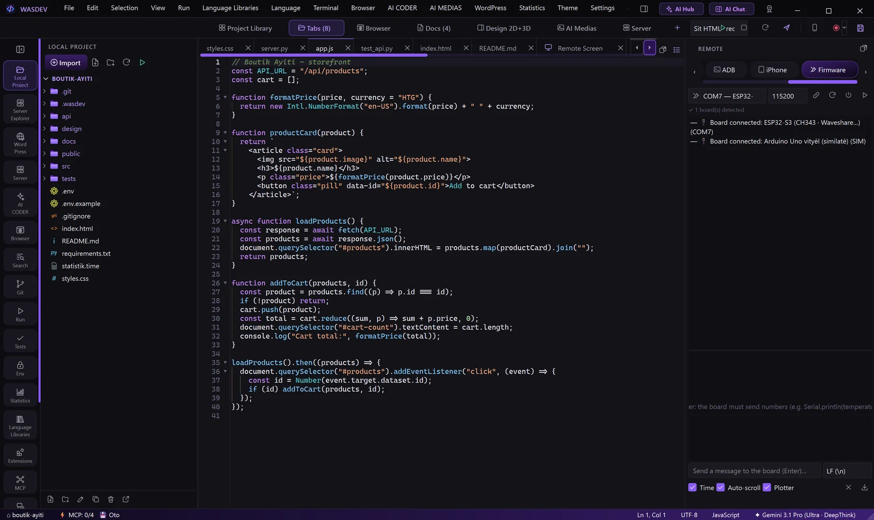Image resolution: width=874 pixels, height=520 pixels.
Task: Refresh the local project file tree
Action: coord(126,62)
